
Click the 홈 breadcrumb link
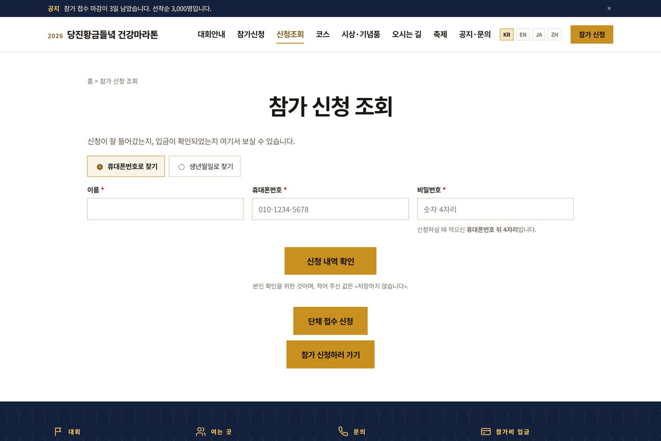90,81
